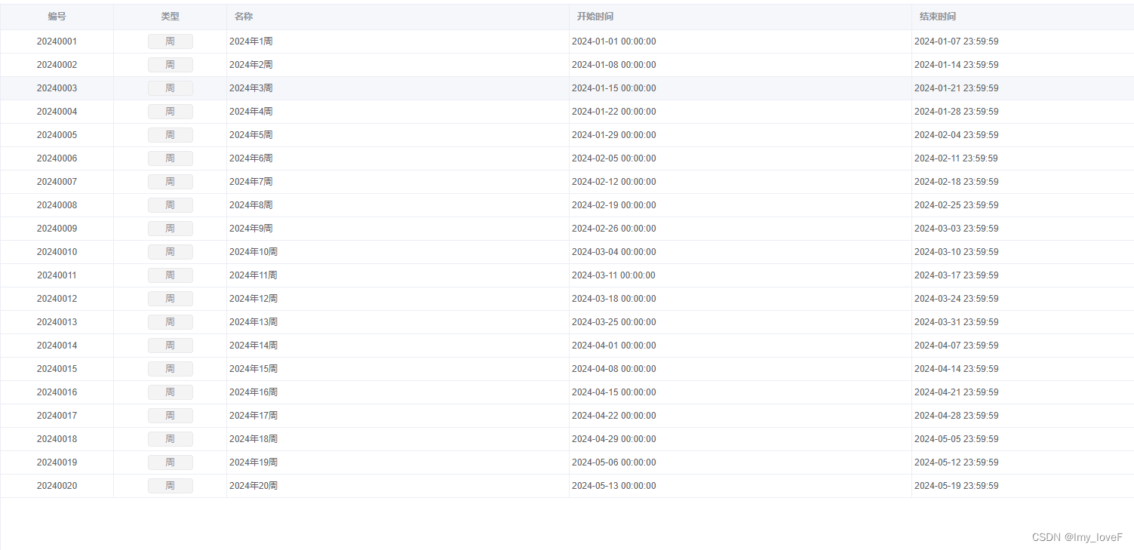Click the 编号 column header
Viewport: 1134px width, 550px height.
57,17
